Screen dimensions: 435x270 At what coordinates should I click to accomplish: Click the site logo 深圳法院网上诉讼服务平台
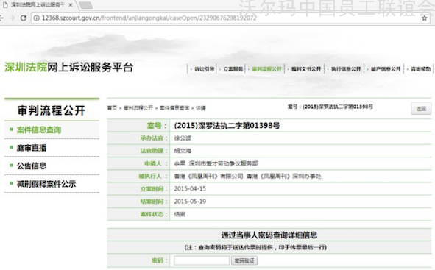point(68,68)
